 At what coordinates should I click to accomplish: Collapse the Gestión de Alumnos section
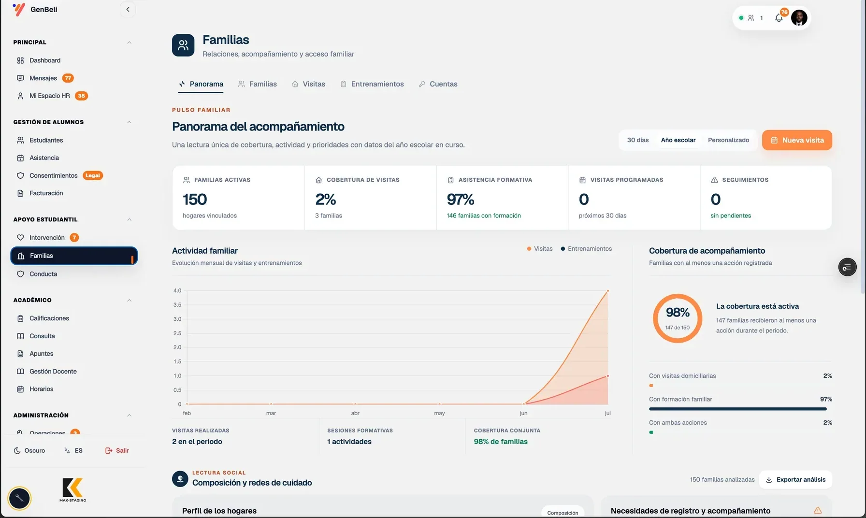pyautogui.click(x=129, y=122)
